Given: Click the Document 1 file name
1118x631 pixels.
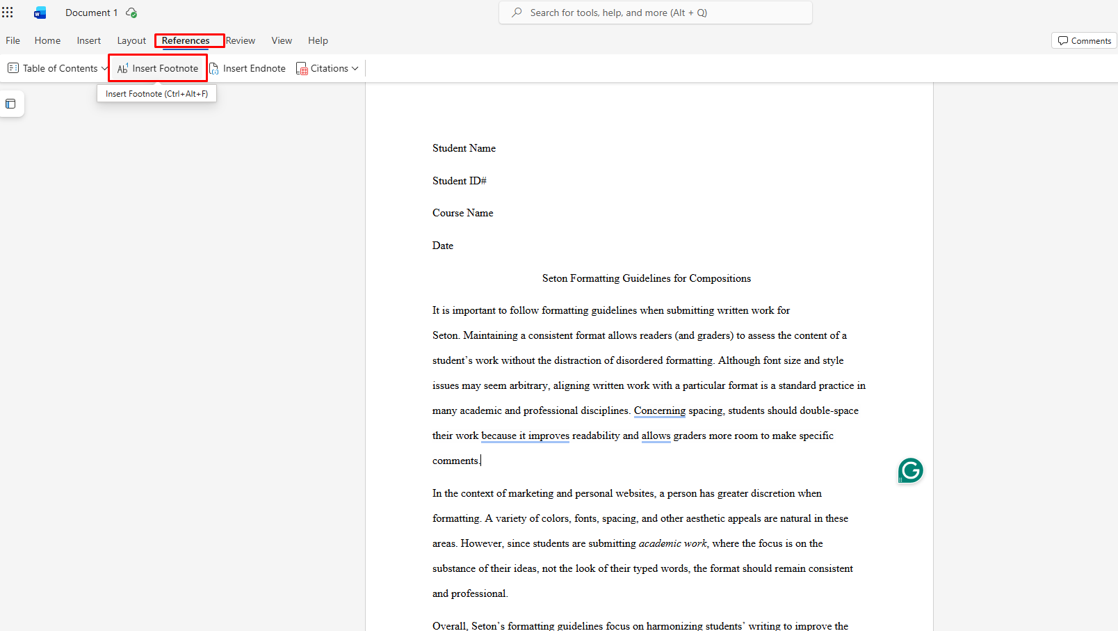Looking at the screenshot, I should click(x=91, y=13).
